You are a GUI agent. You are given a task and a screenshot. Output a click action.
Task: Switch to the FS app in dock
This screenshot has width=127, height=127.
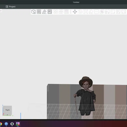tap(18, 124)
